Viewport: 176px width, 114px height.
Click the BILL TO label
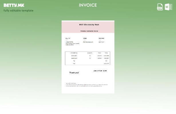68,38
